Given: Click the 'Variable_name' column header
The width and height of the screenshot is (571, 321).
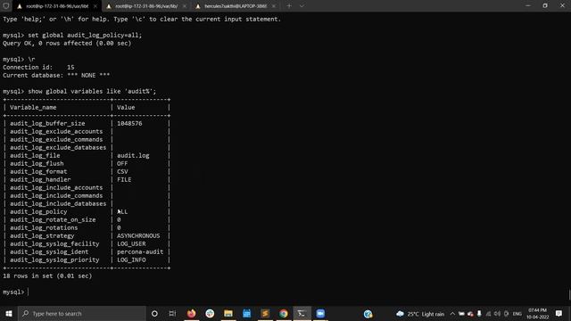Looking at the screenshot, I should coord(33,107).
